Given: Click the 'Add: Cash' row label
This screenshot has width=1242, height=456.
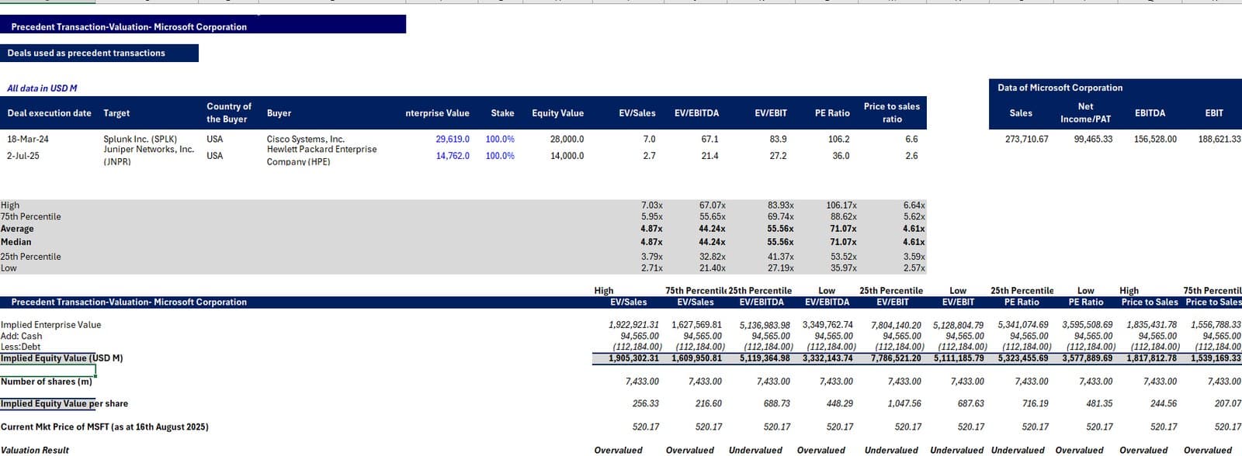Looking at the screenshot, I should tap(21, 337).
